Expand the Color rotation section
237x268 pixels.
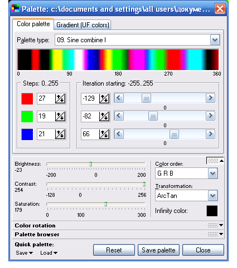(x=221, y=225)
